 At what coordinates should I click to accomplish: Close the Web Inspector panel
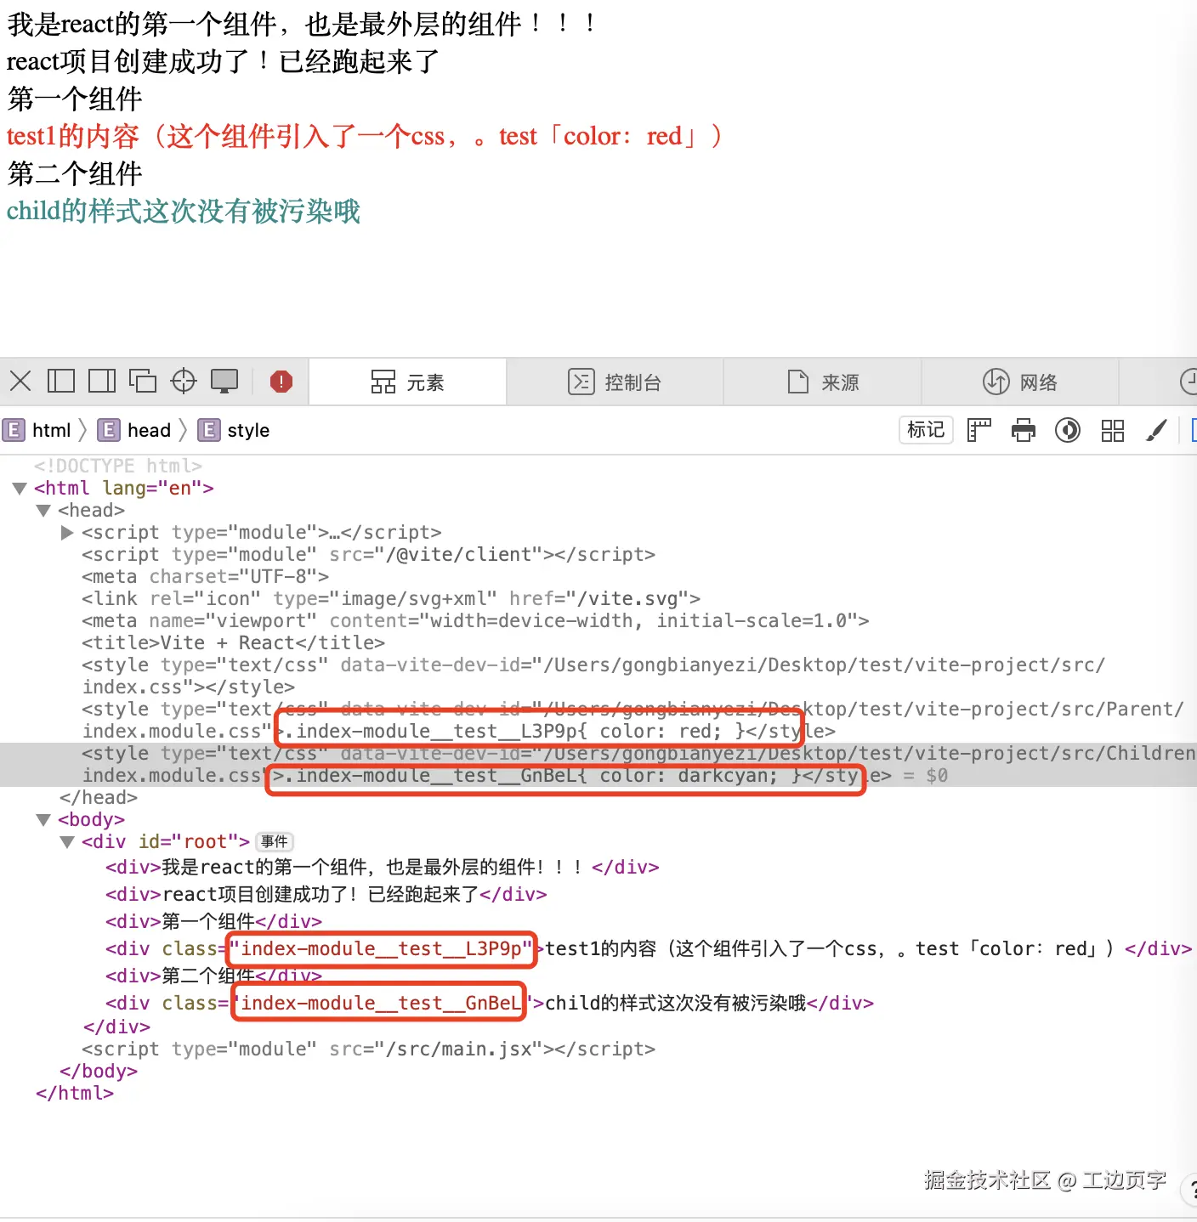(x=20, y=381)
